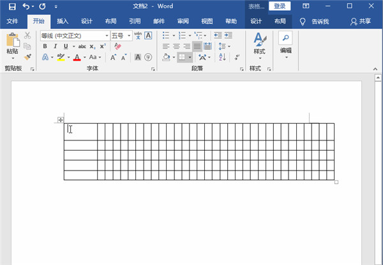
Task: Toggle Italic formatting
Action: pos(55,47)
